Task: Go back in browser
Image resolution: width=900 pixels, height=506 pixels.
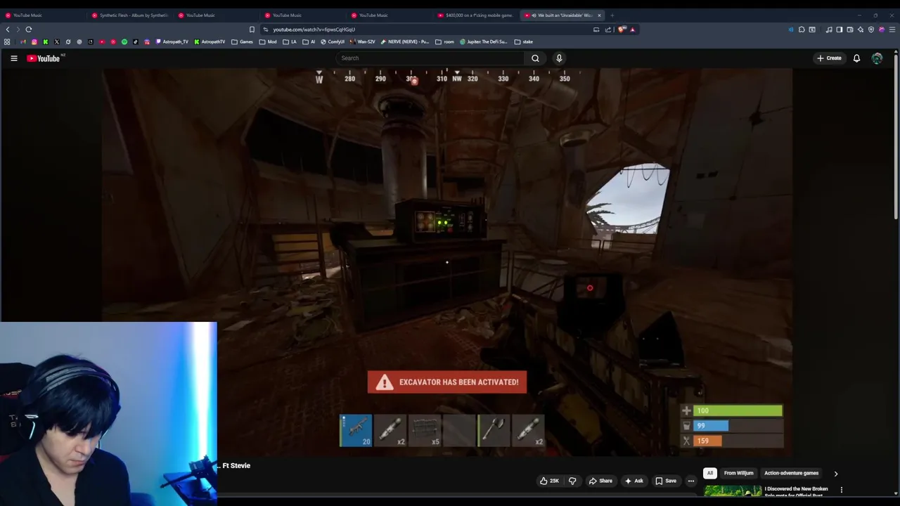Action: [8, 30]
